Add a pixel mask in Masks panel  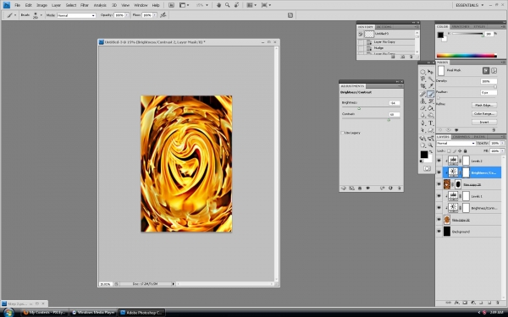[x=486, y=70]
